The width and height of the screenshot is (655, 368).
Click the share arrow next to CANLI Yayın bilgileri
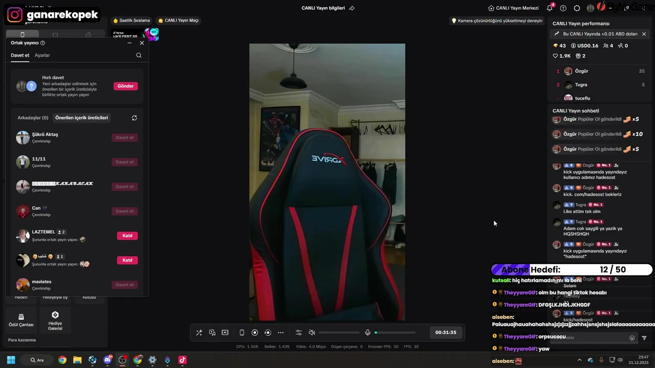352,8
